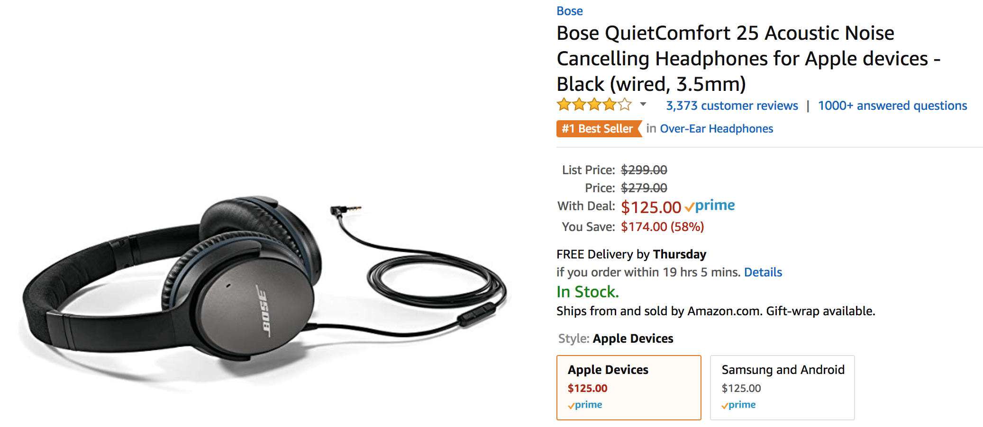983x427 pixels.
Task: Click the star rating icons
Action: click(594, 104)
